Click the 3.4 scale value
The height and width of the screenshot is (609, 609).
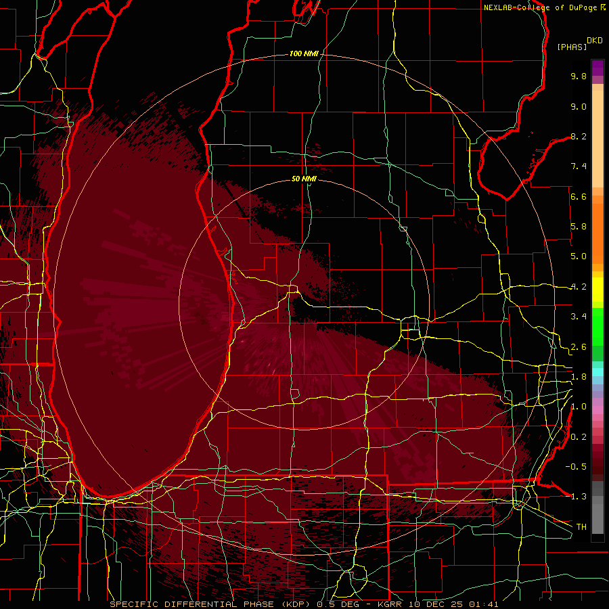(x=579, y=317)
